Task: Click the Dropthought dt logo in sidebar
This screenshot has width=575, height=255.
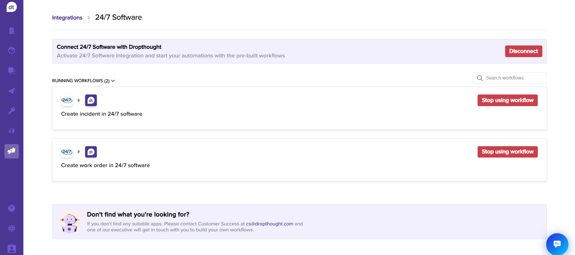Action: (x=11, y=7)
